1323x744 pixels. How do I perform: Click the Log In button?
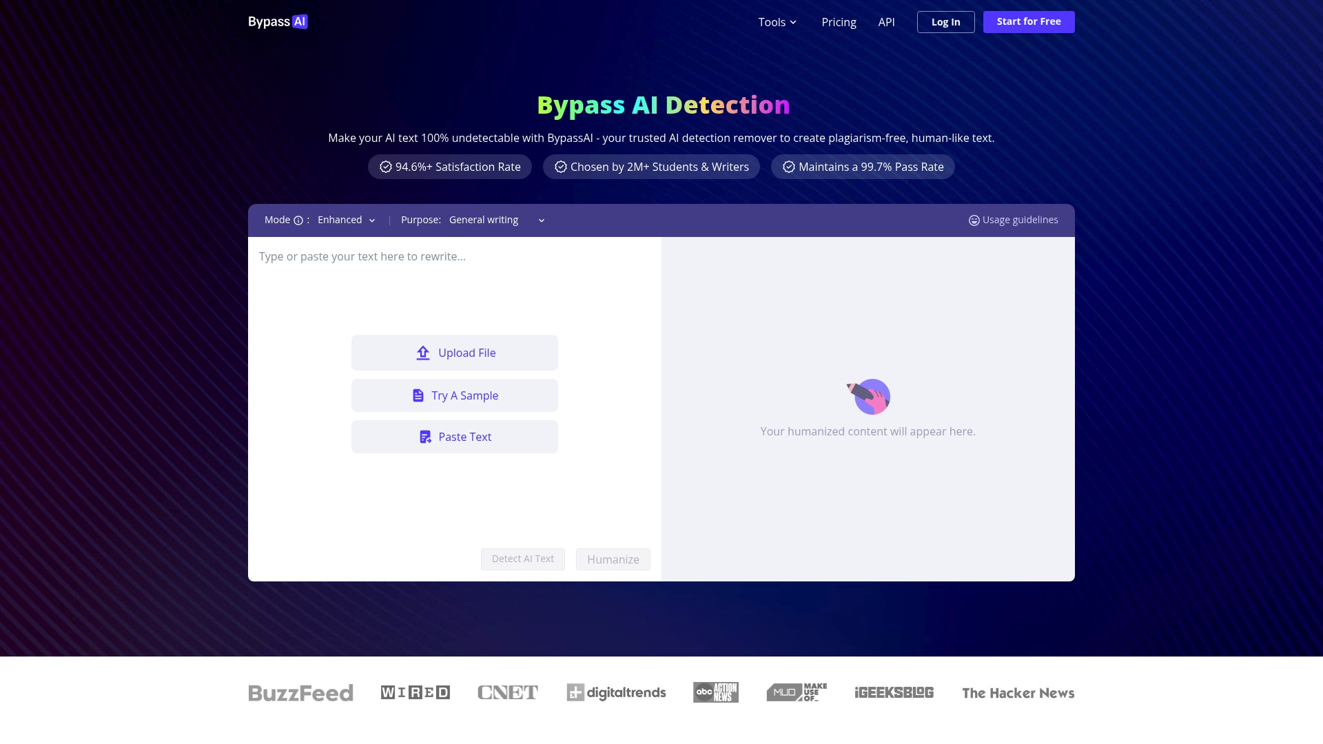click(x=945, y=22)
